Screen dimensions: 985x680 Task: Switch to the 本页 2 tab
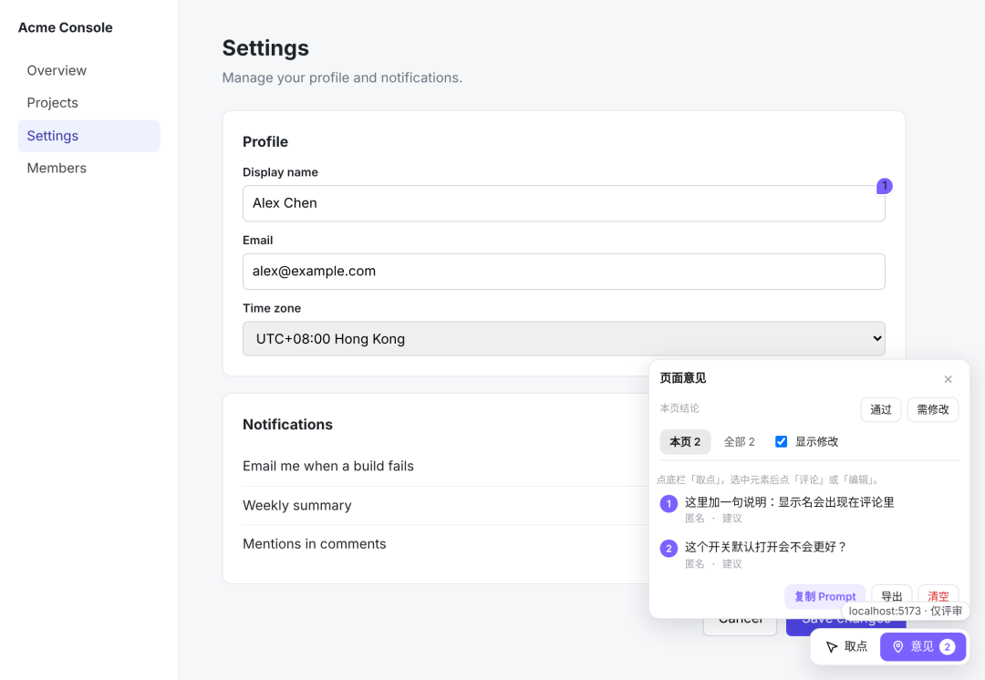(685, 442)
